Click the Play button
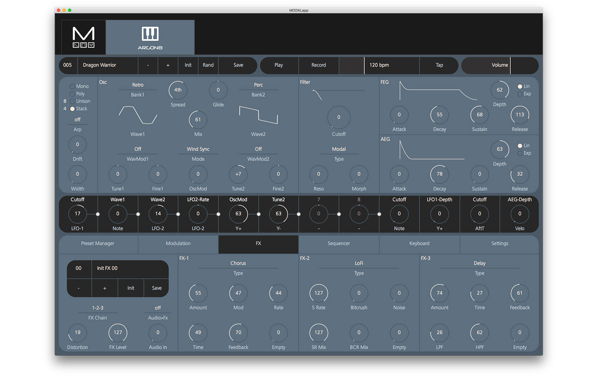The image size is (598, 376). coord(279,65)
